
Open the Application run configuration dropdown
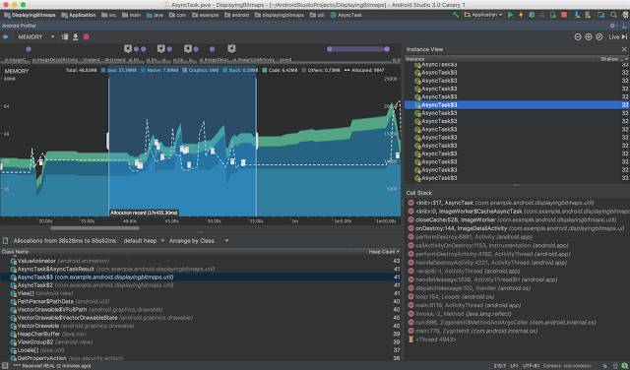coord(483,15)
